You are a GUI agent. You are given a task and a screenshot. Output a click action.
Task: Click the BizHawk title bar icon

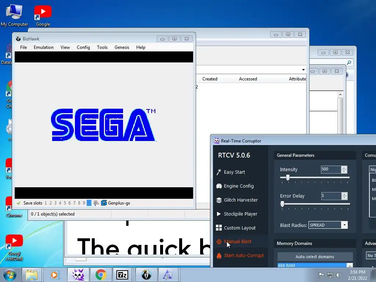pyautogui.click(x=18, y=39)
